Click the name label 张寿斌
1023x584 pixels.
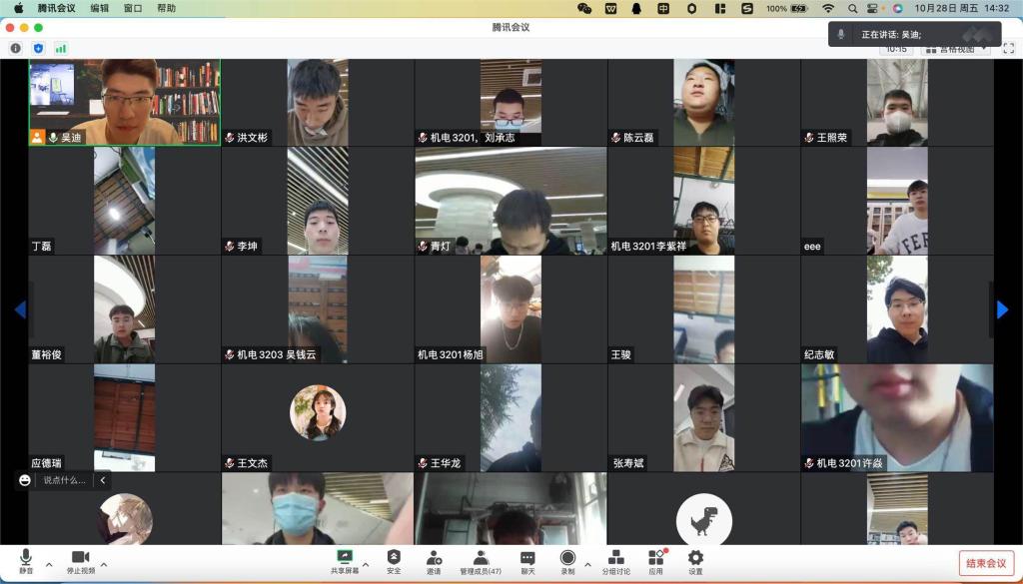pyautogui.click(x=628, y=463)
